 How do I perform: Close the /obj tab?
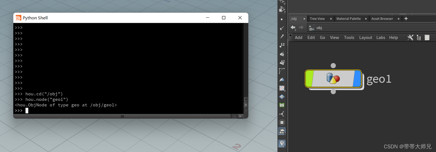(x=304, y=19)
